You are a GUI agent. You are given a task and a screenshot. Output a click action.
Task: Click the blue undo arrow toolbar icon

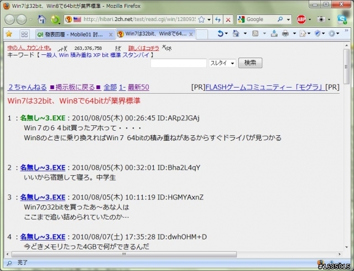pos(220,34)
